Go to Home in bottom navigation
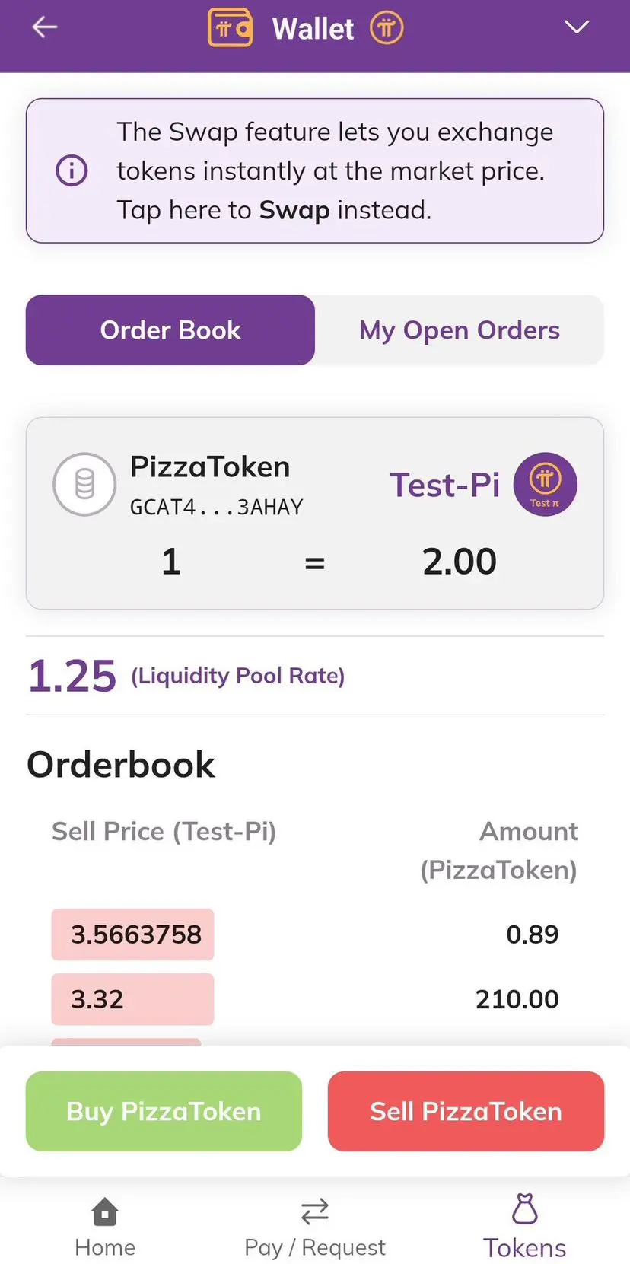Screen dimensions: 630x1264 click(x=105, y=1227)
